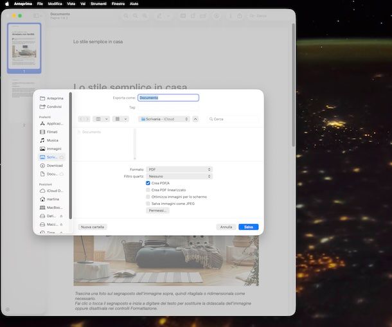Uncheck the Crea PDF/A checkbox
The image size is (392, 327).
(x=148, y=183)
